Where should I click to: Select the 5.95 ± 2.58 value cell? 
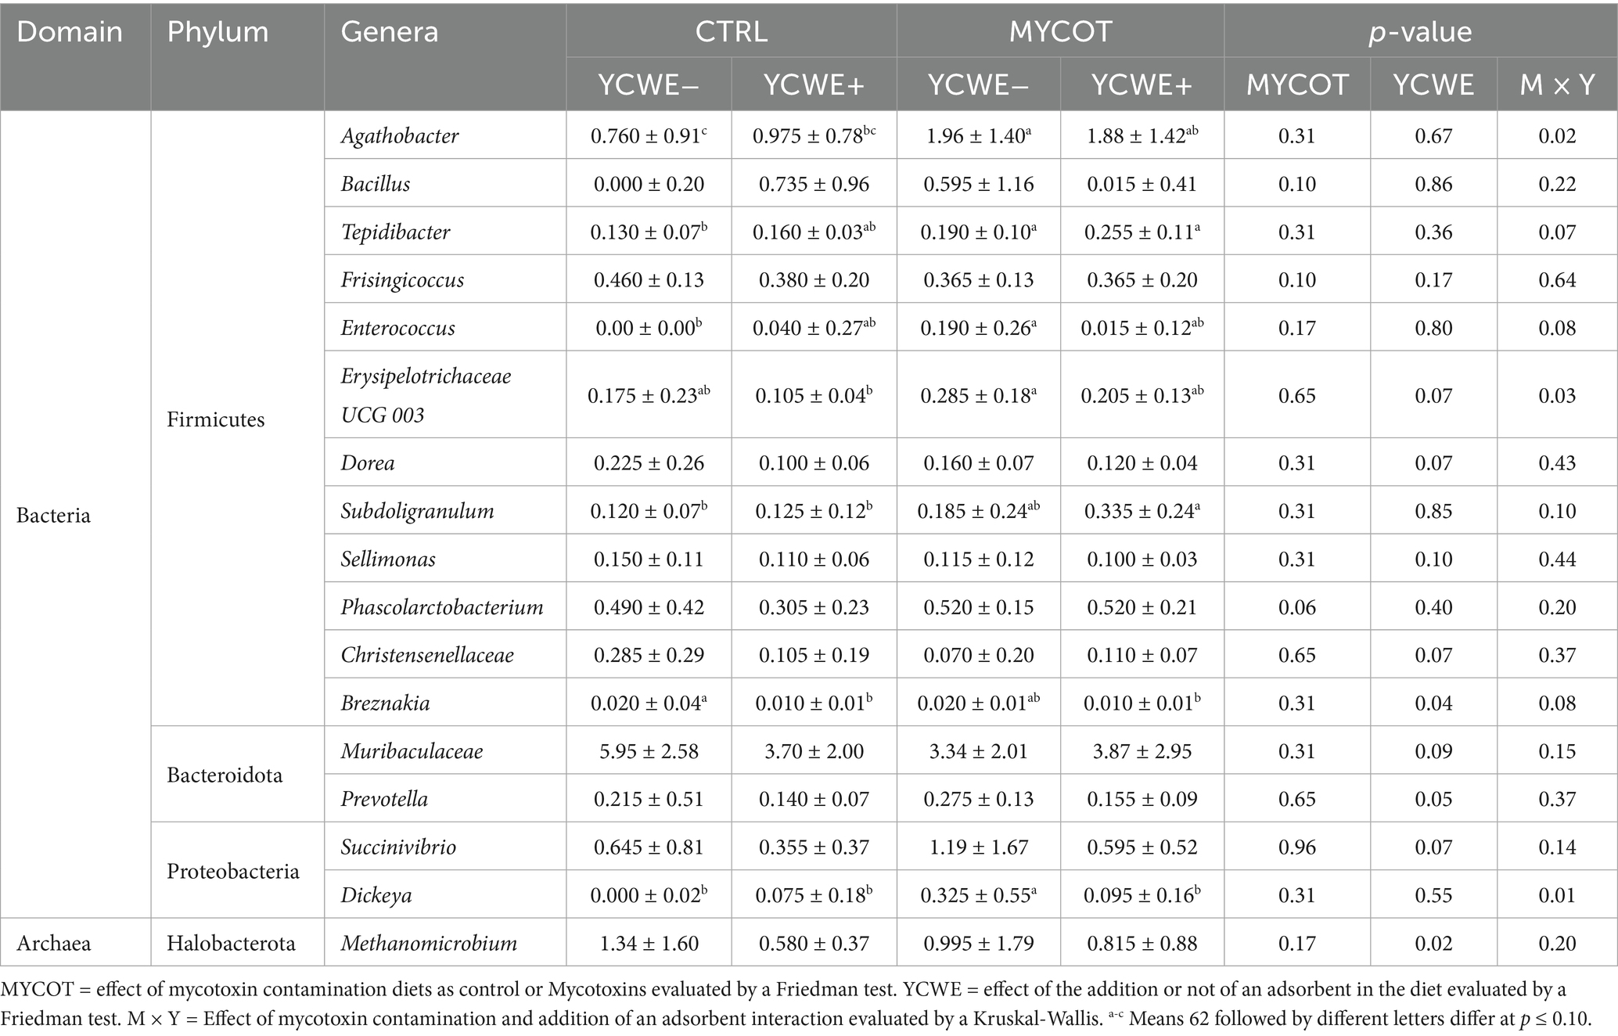(x=649, y=751)
